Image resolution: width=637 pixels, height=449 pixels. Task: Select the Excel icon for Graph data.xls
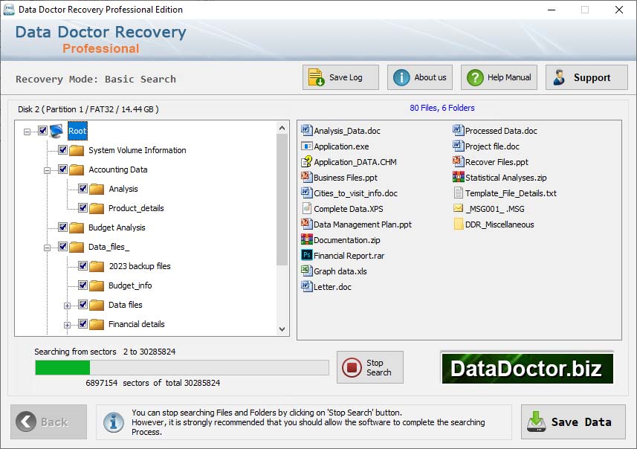(308, 271)
